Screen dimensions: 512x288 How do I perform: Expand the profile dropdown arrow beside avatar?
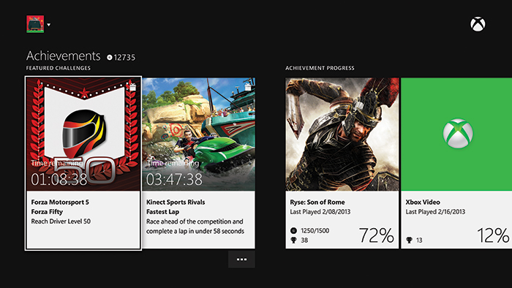click(x=49, y=25)
